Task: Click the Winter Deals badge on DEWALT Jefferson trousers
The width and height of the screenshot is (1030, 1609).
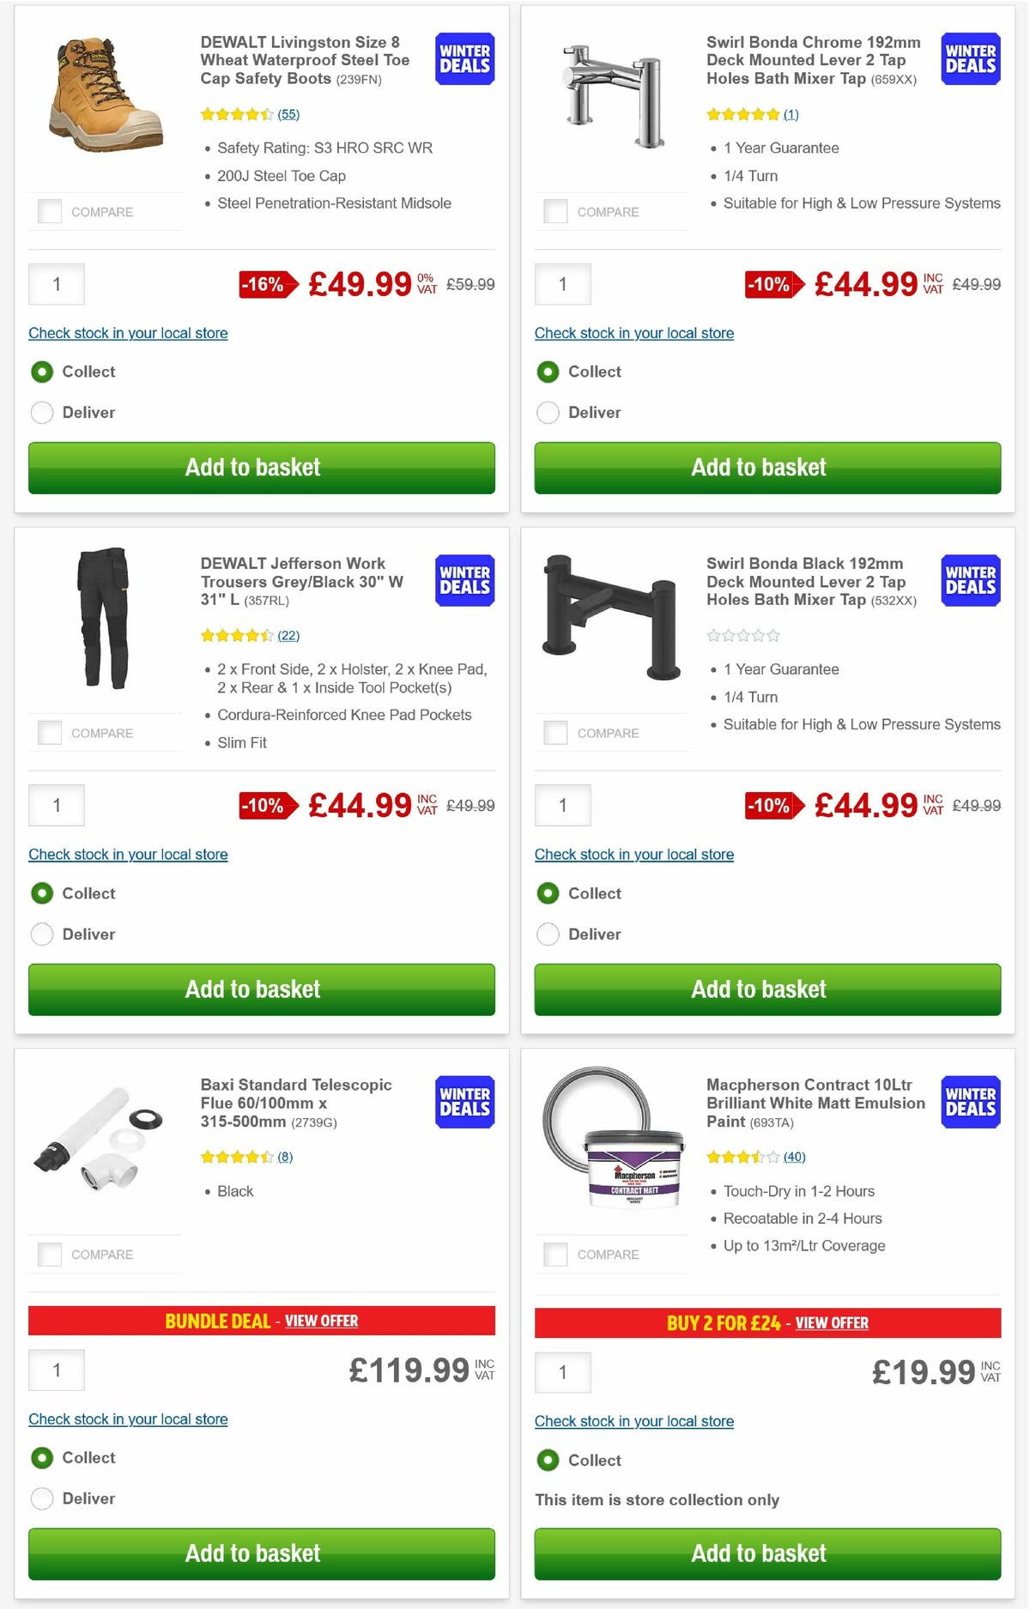Action: (463, 580)
